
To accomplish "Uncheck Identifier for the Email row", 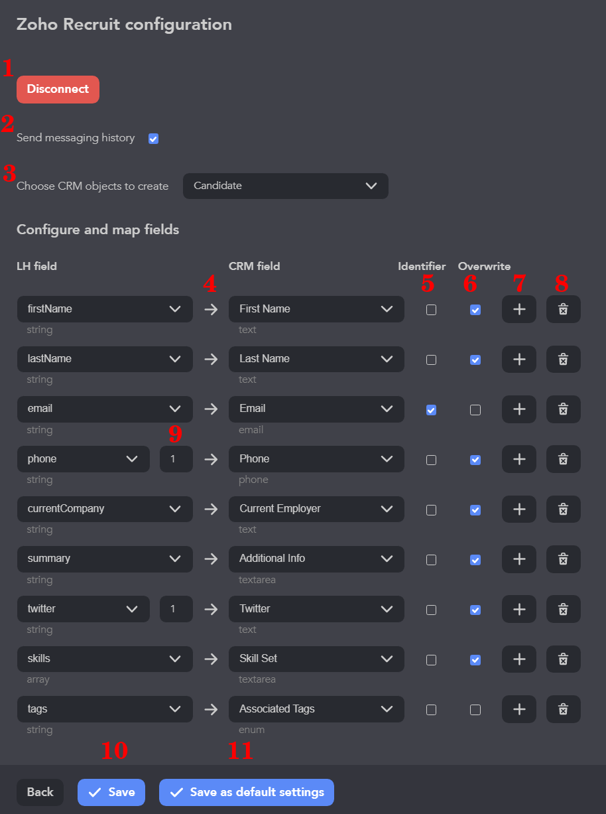I will pyautogui.click(x=431, y=410).
